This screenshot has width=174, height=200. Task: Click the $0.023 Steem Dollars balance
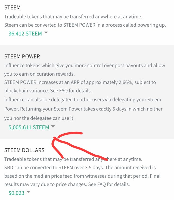[16, 193]
